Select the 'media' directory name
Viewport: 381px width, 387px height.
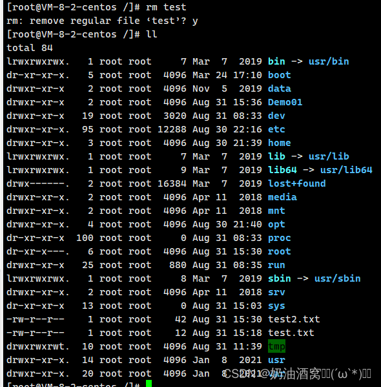click(282, 197)
